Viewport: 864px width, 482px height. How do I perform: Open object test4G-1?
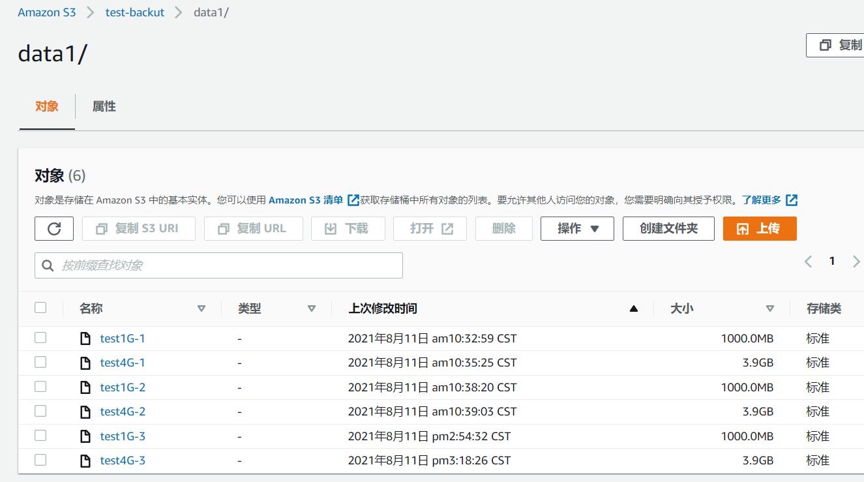pyautogui.click(x=123, y=363)
